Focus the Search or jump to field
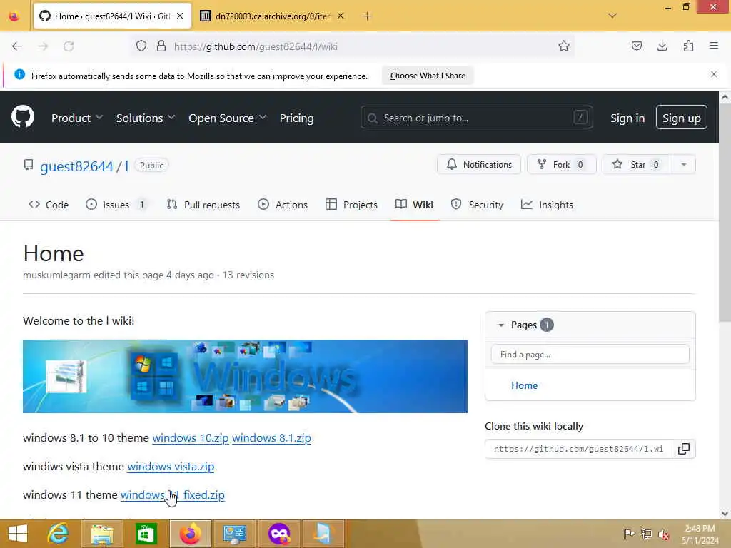This screenshot has width=731, height=548. (476, 118)
